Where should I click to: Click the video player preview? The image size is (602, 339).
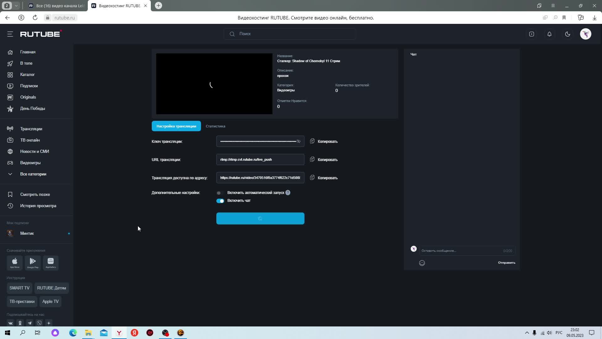(214, 84)
